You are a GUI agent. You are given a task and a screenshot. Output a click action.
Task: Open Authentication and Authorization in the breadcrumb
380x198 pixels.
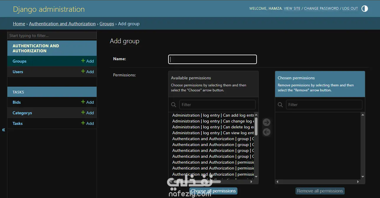62,24
